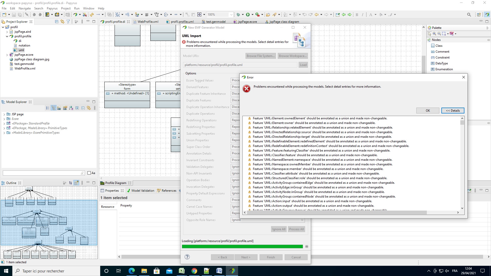
Task: Collapse the Palette panel arrow
Action: pos(487,28)
